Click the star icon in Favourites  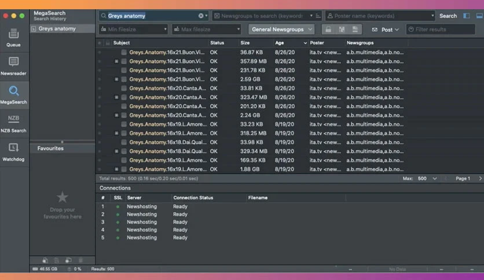click(63, 197)
